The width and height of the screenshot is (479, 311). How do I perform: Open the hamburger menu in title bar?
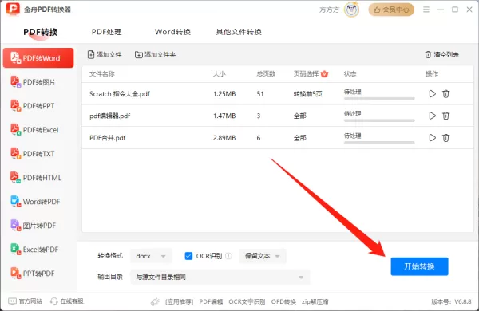point(426,10)
